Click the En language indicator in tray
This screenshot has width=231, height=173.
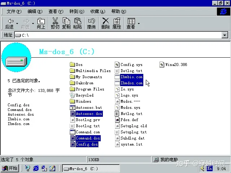click(x=209, y=168)
